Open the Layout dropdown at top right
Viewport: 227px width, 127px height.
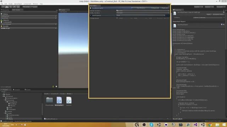point(209,7)
